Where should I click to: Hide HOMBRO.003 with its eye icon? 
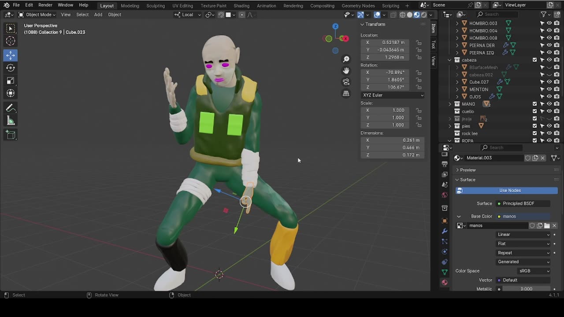pos(549,23)
